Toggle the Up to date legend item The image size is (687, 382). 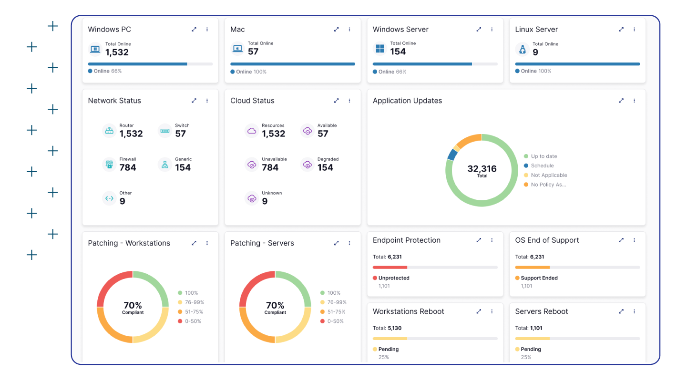(543, 156)
